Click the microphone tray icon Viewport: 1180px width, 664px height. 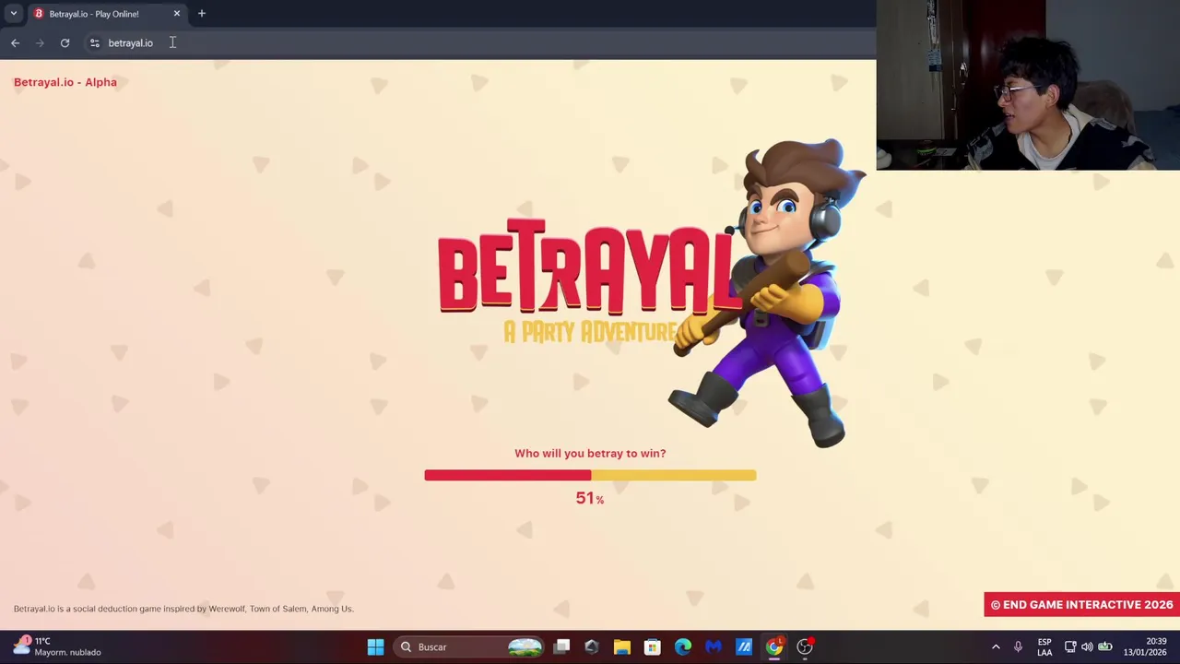1018,646
